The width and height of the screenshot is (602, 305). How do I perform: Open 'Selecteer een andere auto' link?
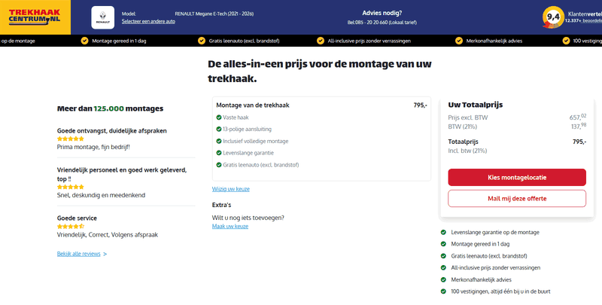pos(148,22)
